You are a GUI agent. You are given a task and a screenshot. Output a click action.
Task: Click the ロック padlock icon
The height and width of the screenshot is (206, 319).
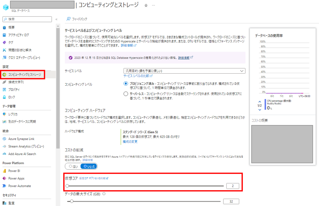click(4, 97)
